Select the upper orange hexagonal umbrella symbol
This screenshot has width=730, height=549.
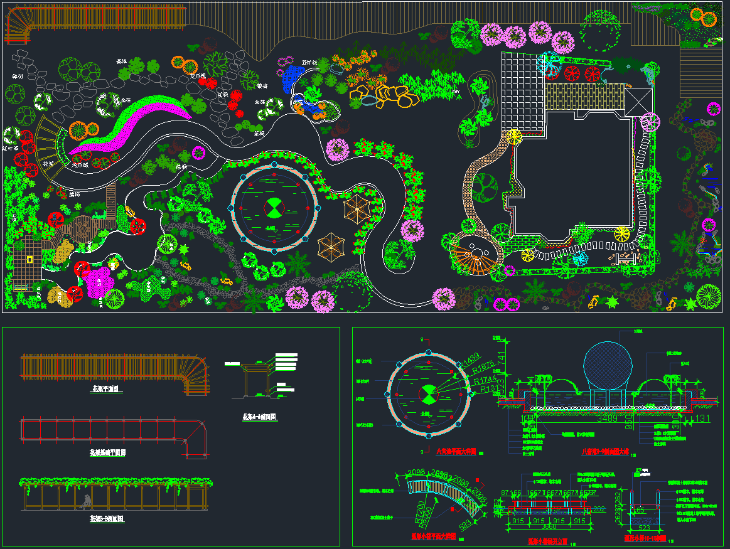(x=358, y=208)
